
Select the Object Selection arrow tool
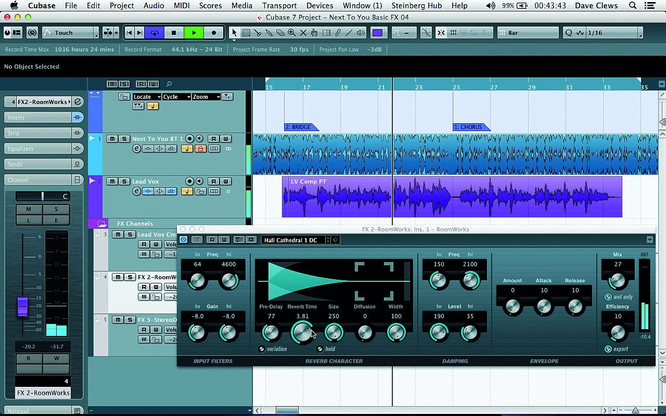pos(234,33)
